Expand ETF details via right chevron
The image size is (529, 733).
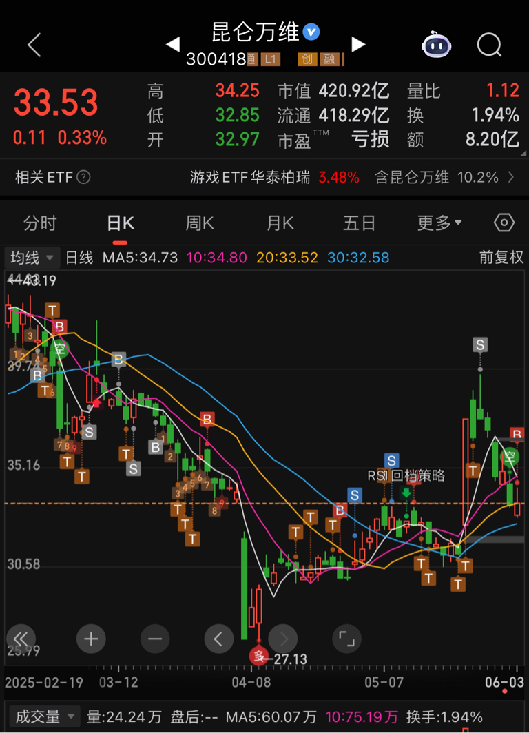[x=511, y=177]
